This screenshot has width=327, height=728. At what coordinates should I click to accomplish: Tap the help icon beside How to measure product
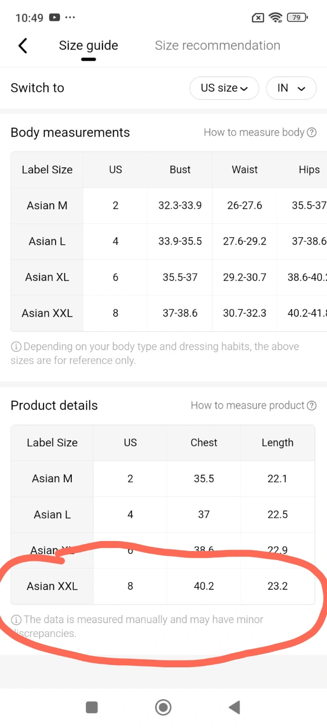click(312, 405)
